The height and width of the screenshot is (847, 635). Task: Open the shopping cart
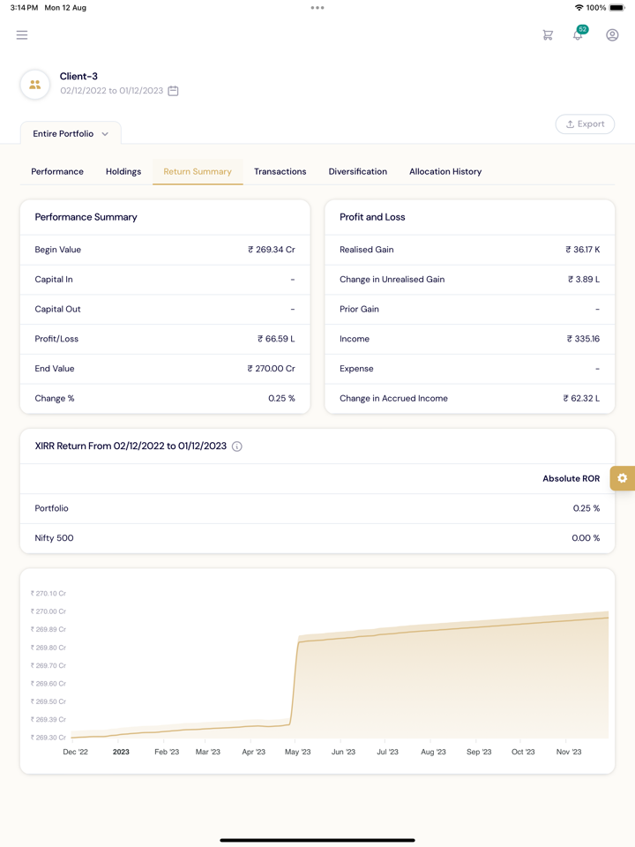pos(548,35)
